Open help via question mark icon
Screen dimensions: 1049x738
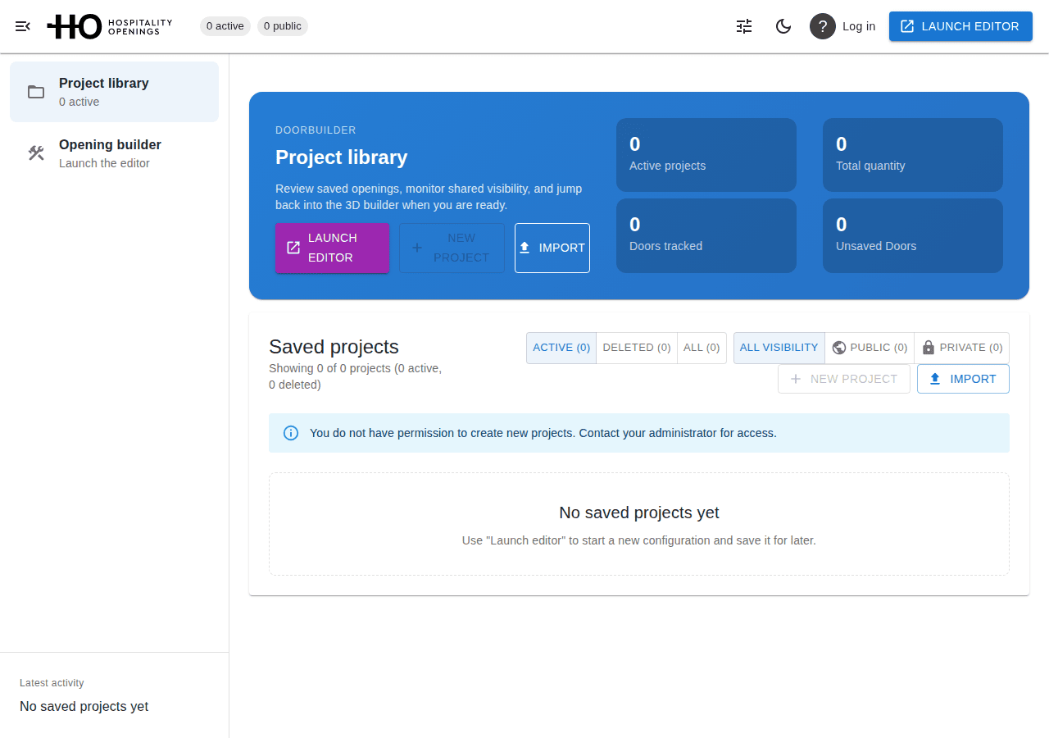tap(823, 26)
